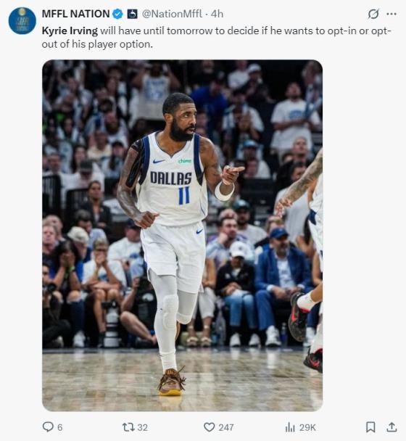406x441 pixels.
Task: Click the affiliate badge next to the checkmark
Action: click(133, 14)
